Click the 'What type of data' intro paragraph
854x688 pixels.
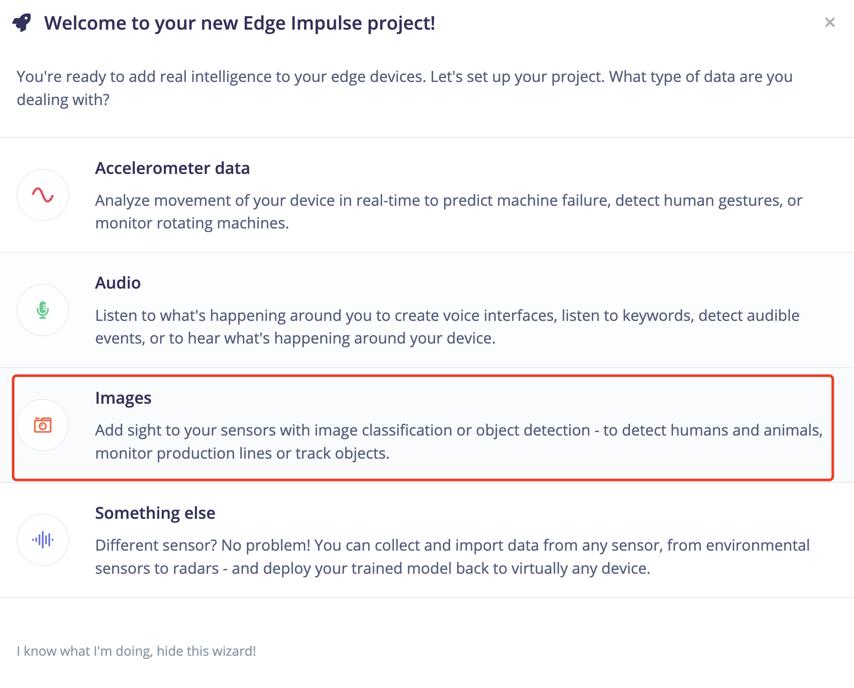coord(405,88)
